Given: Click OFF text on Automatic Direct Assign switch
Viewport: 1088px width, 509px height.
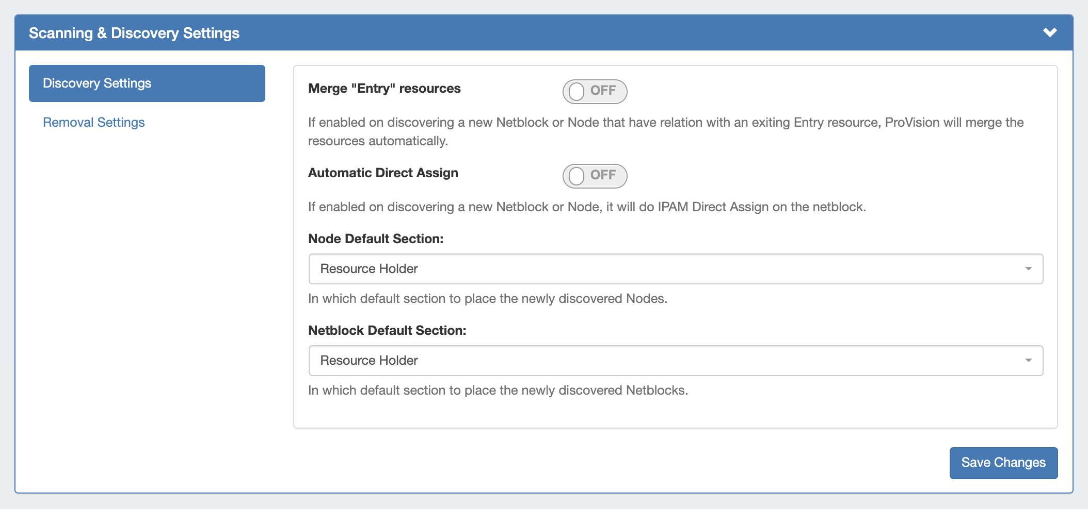Looking at the screenshot, I should pyautogui.click(x=603, y=175).
